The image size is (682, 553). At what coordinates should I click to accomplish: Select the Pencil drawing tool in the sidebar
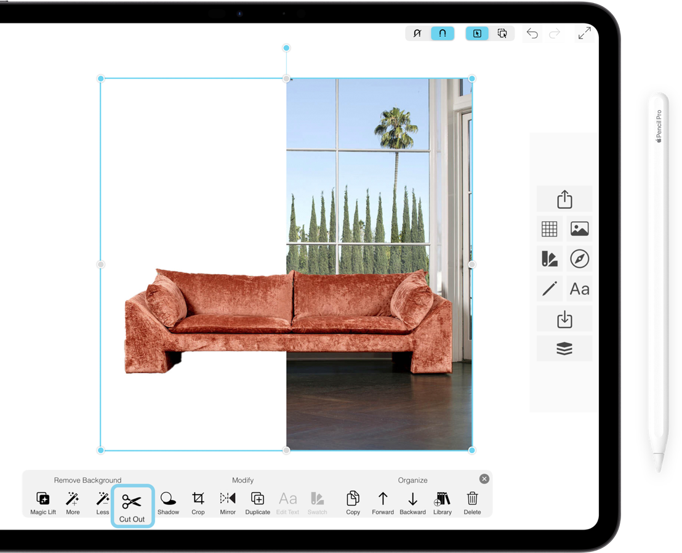pos(549,288)
